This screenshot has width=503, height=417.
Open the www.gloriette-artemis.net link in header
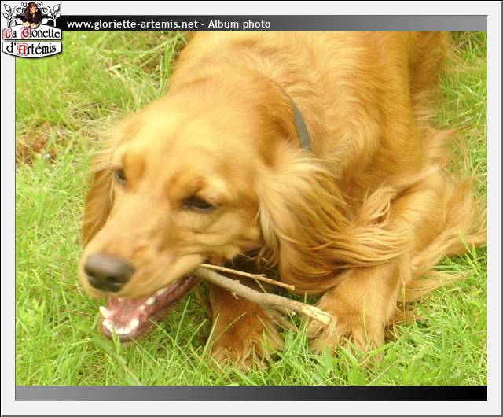[132, 24]
